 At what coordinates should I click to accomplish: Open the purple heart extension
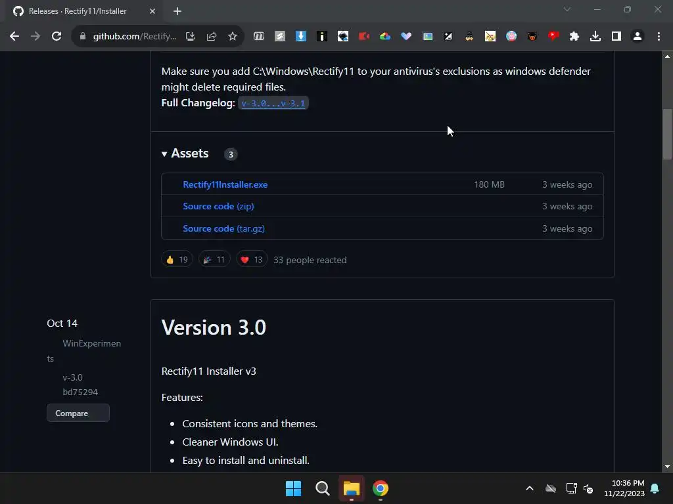click(x=406, y=37)
